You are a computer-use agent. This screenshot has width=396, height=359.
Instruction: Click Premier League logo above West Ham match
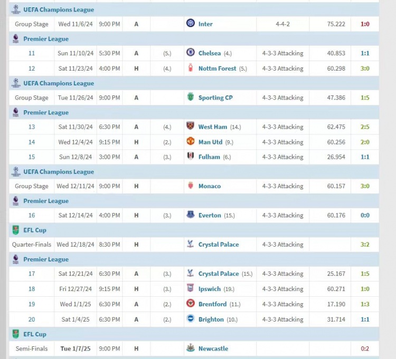pos(16,112)
